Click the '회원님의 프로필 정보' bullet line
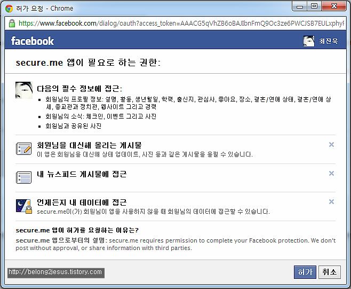The image size is (351, 289). click(x=188, y=103)
